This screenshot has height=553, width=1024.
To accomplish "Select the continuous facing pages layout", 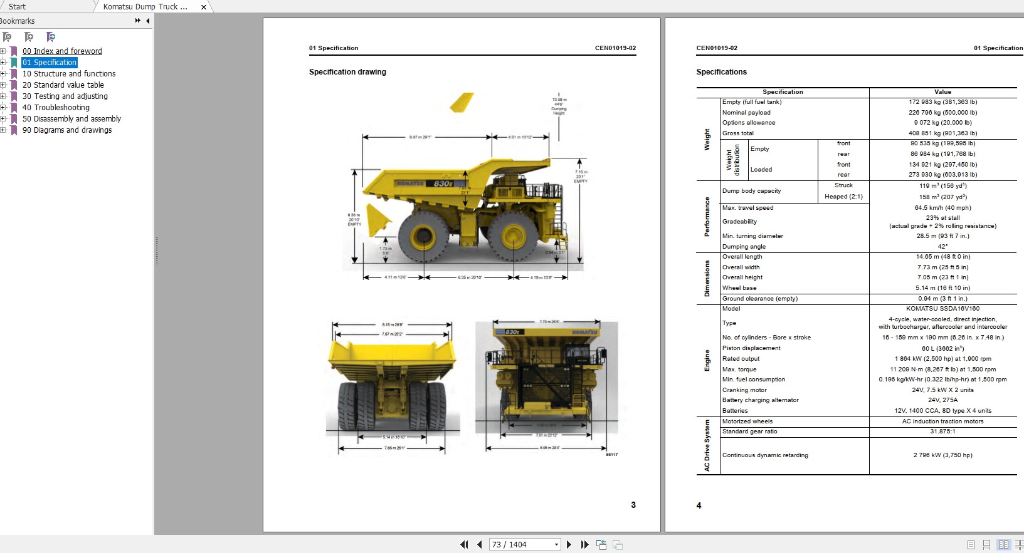I will (1019, 545).
